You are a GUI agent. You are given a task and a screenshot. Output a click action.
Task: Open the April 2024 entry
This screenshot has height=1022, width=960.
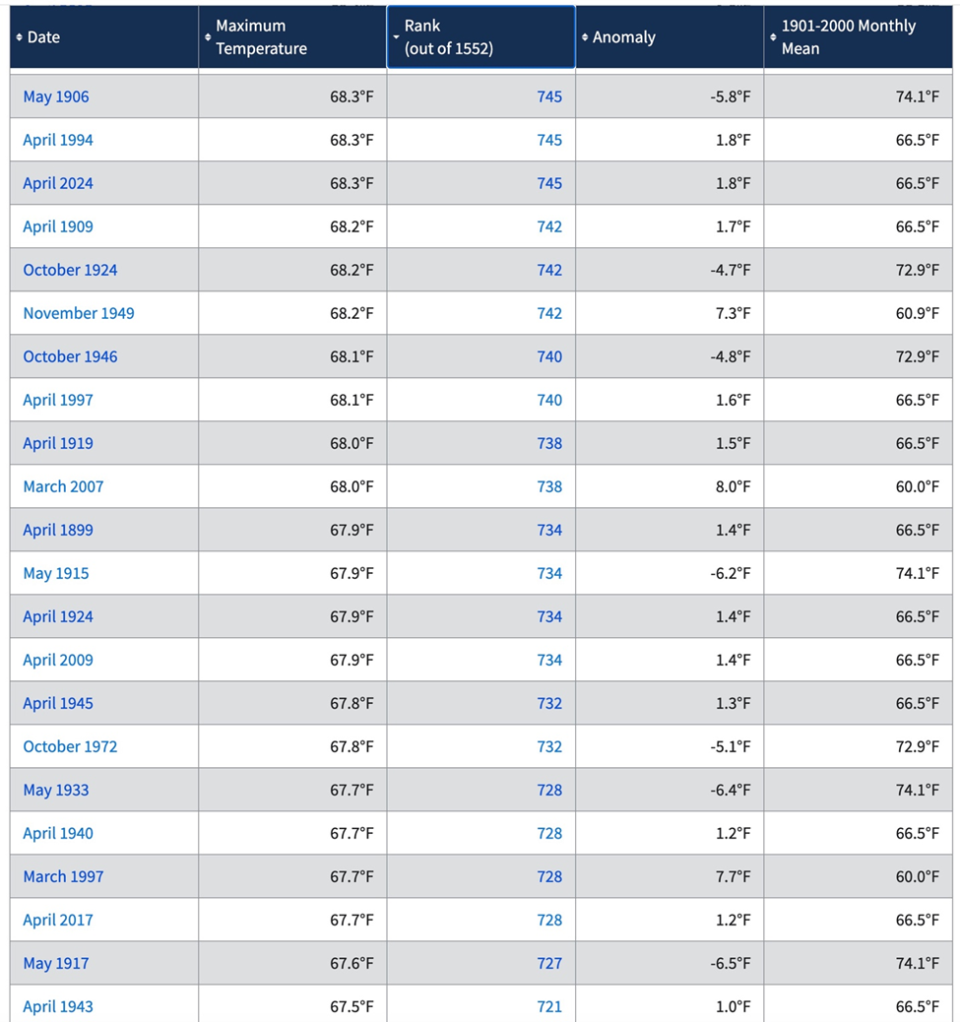pyautogui.click(x=58, y=183)
